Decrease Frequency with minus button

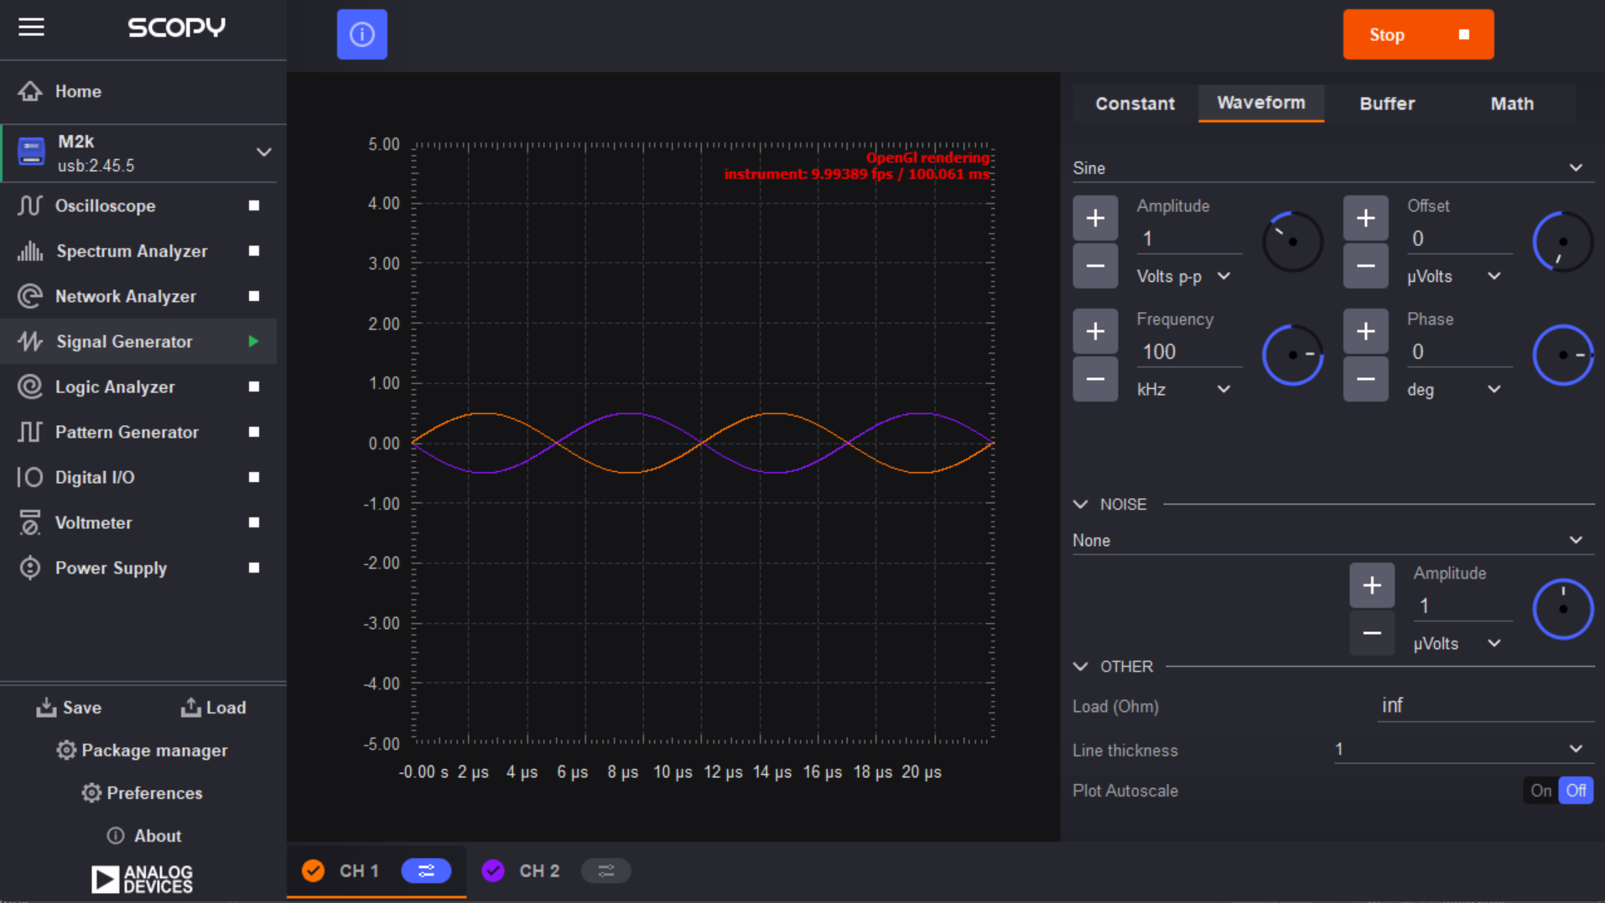(x=1095, y=379)
